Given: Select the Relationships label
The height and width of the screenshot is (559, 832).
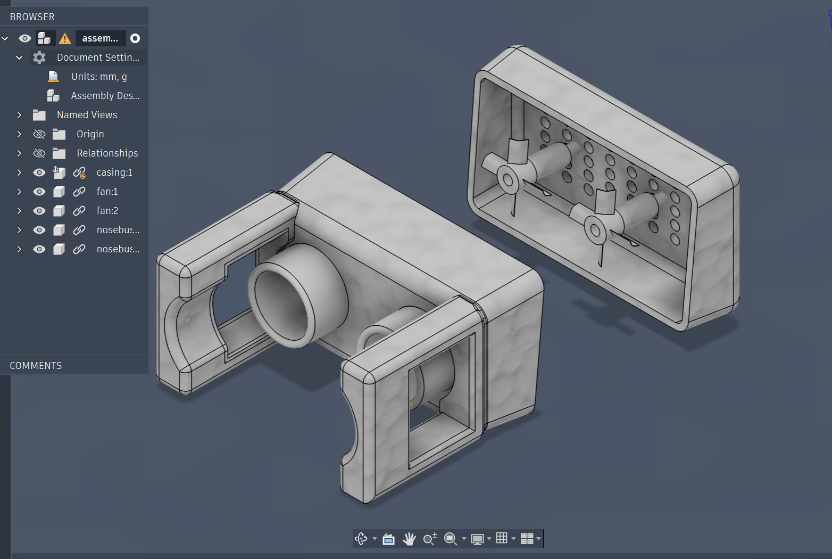Looking at the screenshot, I should tap(107, 153).
